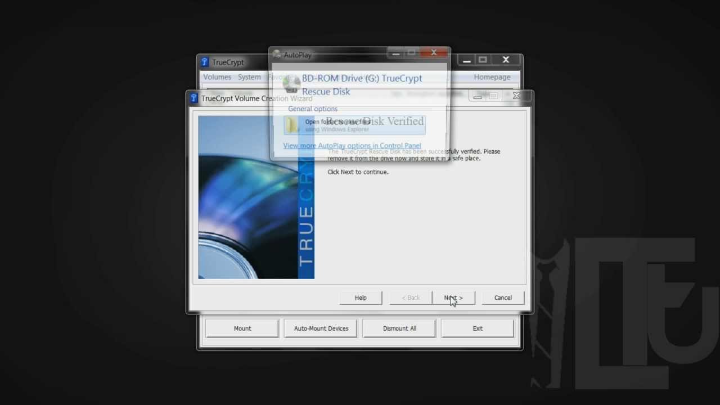Viewport: 720px width, 405px height.
Task: Click the Help button in the wizard
Action: click(361, 298)
